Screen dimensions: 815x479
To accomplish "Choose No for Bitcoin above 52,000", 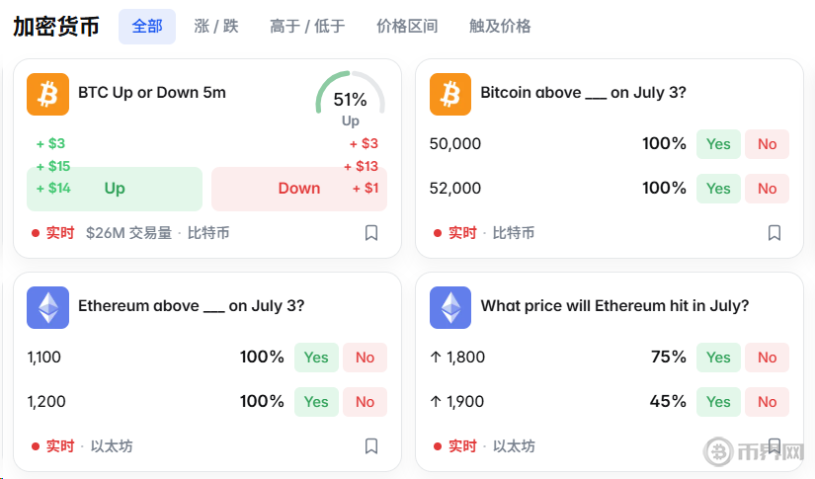I will click(x=768, y=189).
